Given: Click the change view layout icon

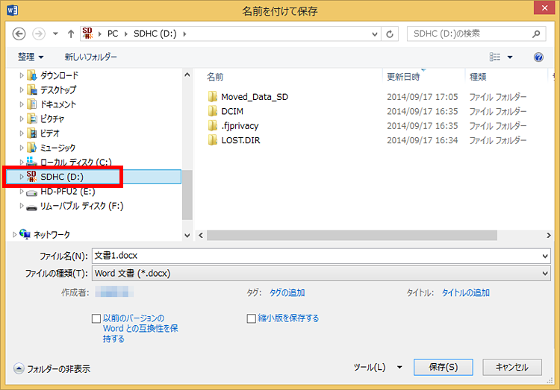Looking at the screenshot, I should click(494, 57).
